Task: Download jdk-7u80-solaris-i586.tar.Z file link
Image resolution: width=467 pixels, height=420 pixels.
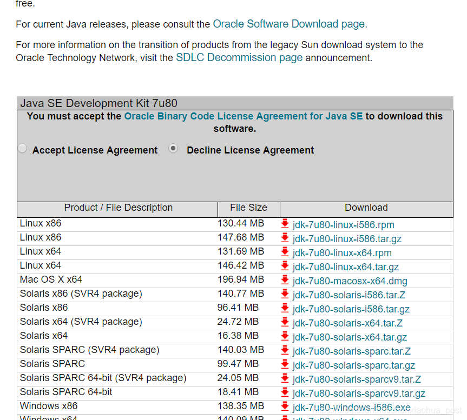Action: [349, 295]
